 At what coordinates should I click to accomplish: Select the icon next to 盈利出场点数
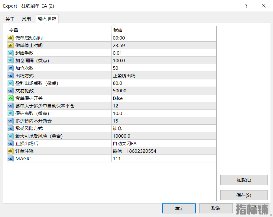click(11, 83)
